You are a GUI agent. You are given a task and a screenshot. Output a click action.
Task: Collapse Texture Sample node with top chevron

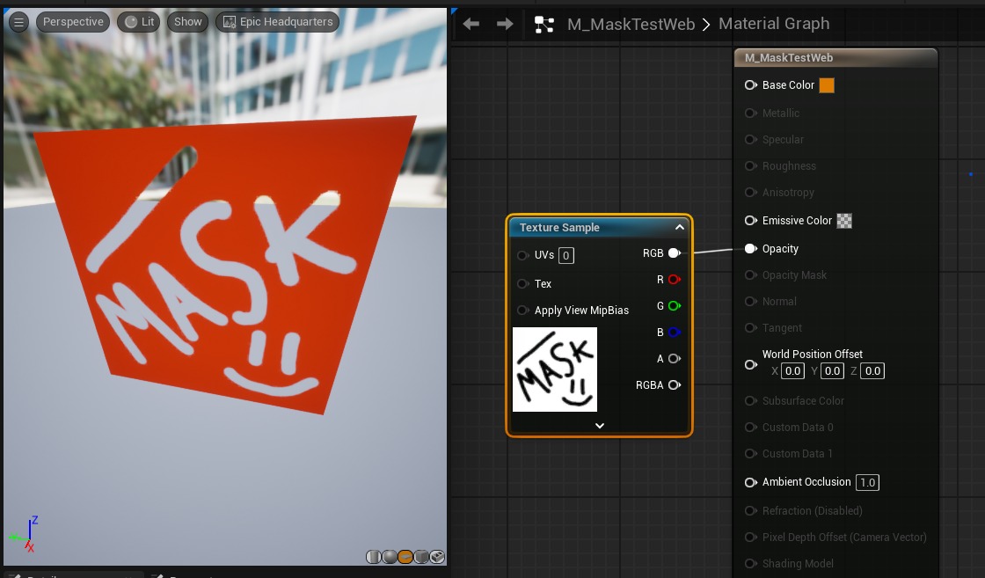pyautogui.click(x=680, y=227)
